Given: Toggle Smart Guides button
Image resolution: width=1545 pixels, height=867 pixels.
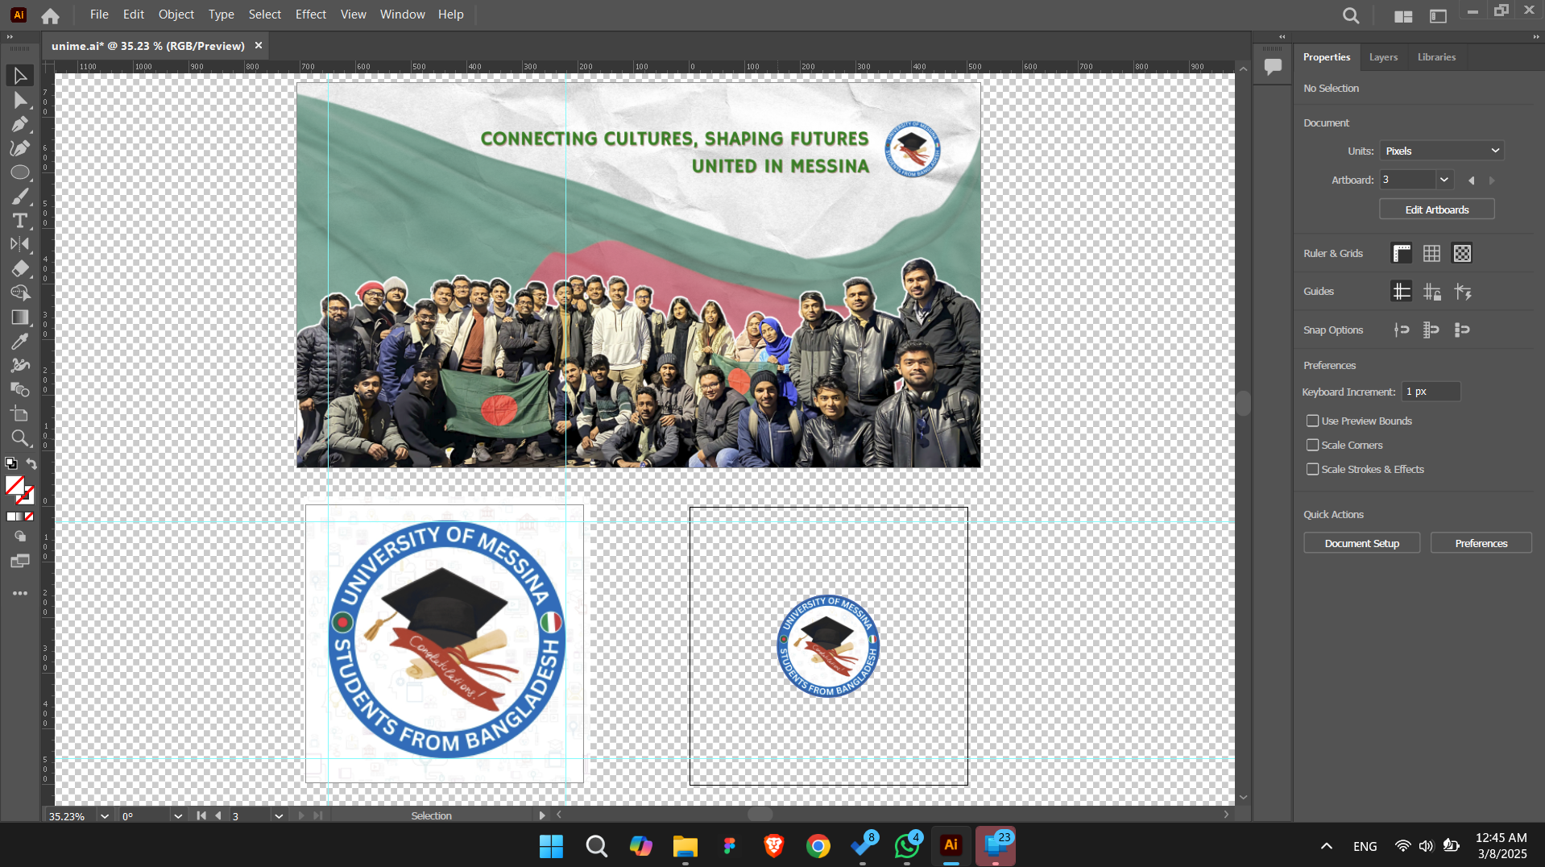Looking at the screenshot, I should (x=1462, y=292).
